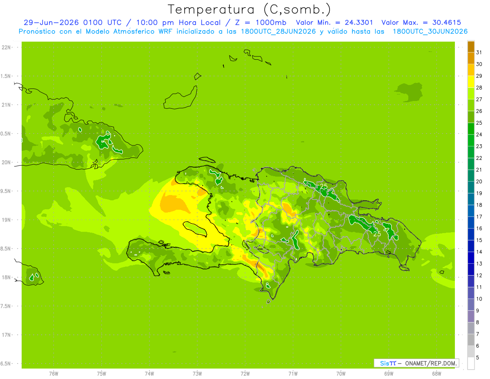Click the 22N latitude label

pyautogui.click(x=6, y=47)
